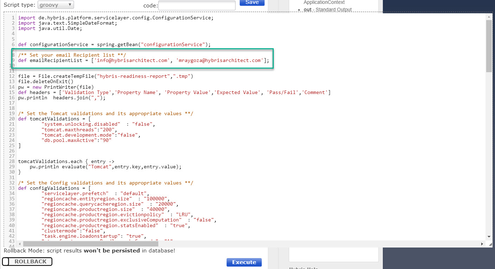495x269 pixels.
Task: Click the editor's vertical scrollbar up arrow
Action: point(489,17)
